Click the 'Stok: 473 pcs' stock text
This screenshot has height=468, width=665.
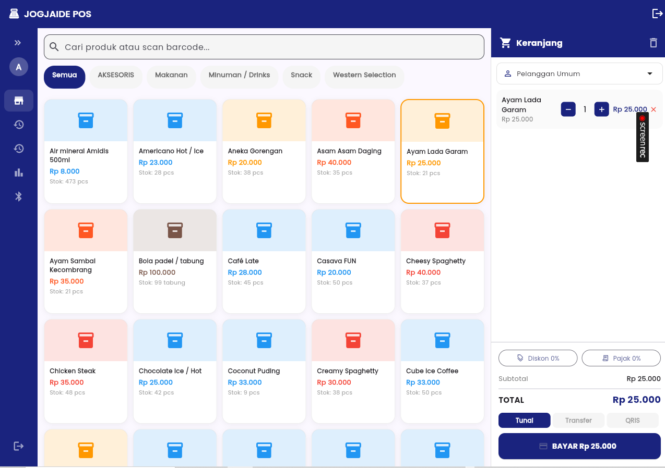69,182
